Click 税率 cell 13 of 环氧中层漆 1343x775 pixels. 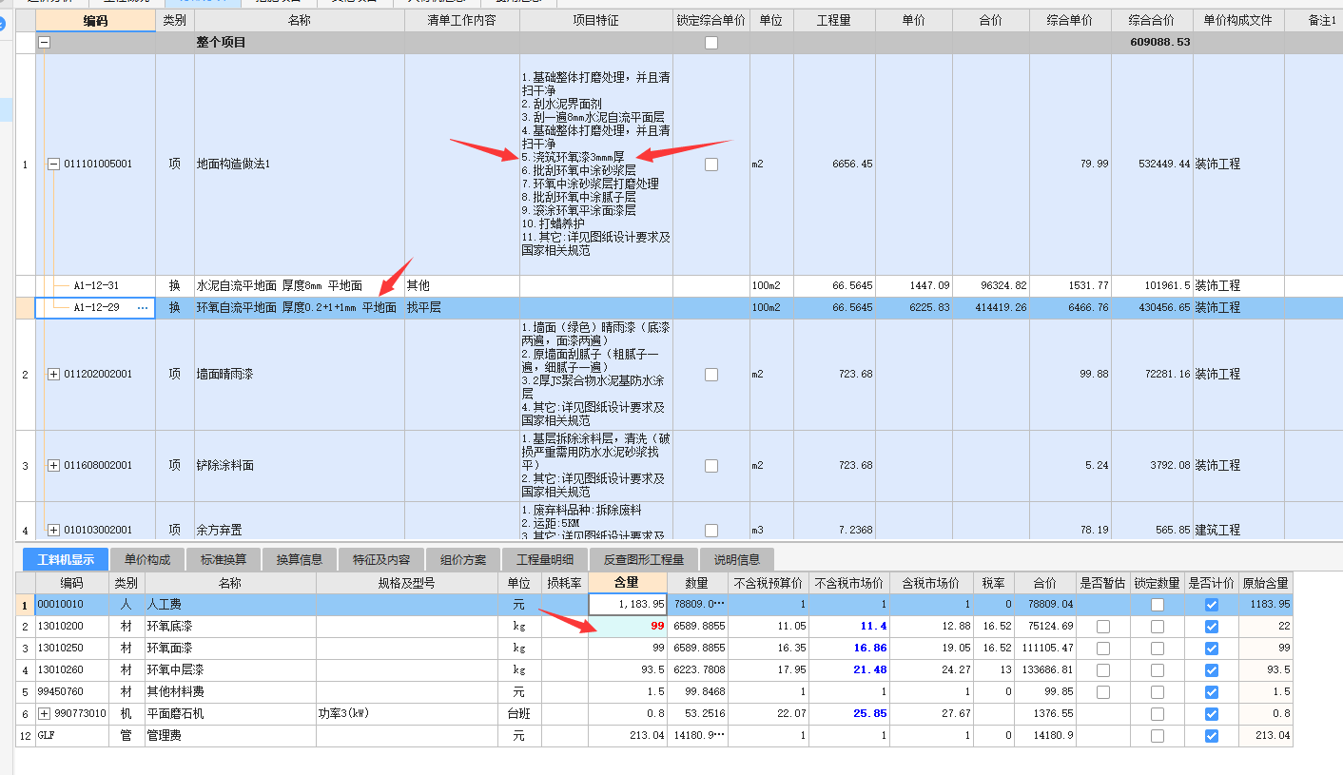coord(994,670)
